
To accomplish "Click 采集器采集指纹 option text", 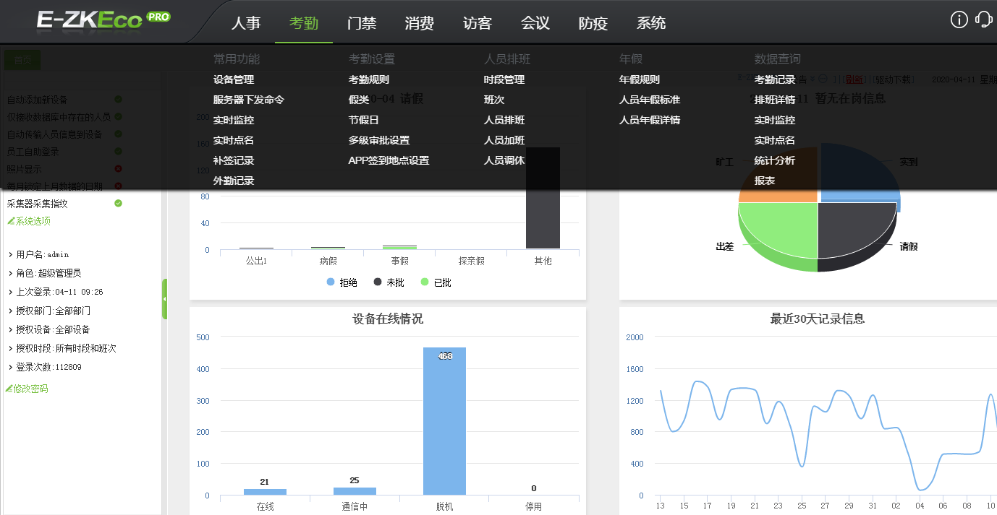I will click(38, 204).
